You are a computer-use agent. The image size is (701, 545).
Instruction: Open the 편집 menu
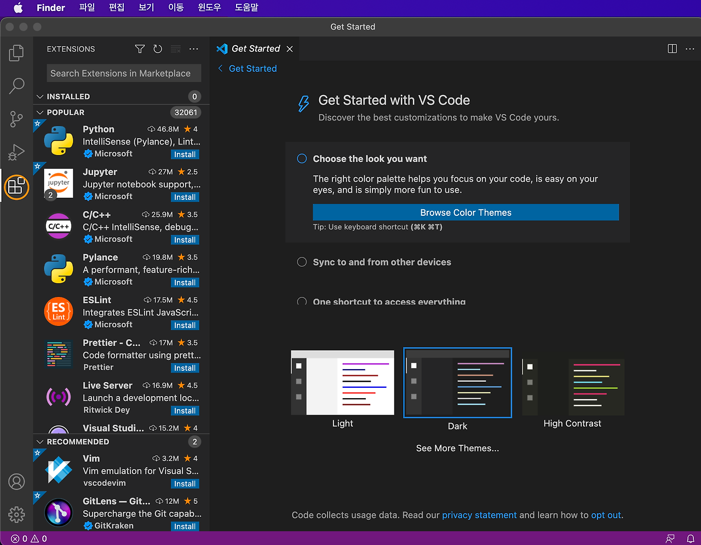[117, 8]
